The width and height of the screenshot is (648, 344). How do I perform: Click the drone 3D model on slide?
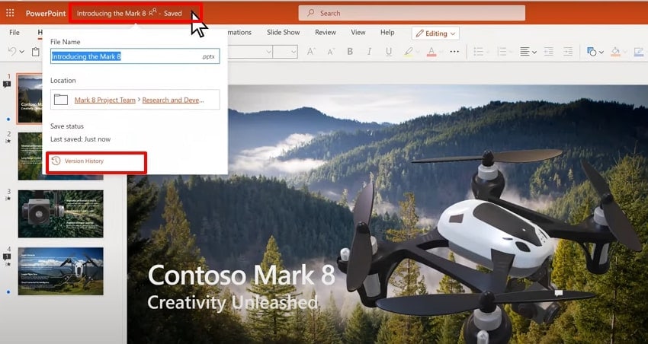(488, 245)
